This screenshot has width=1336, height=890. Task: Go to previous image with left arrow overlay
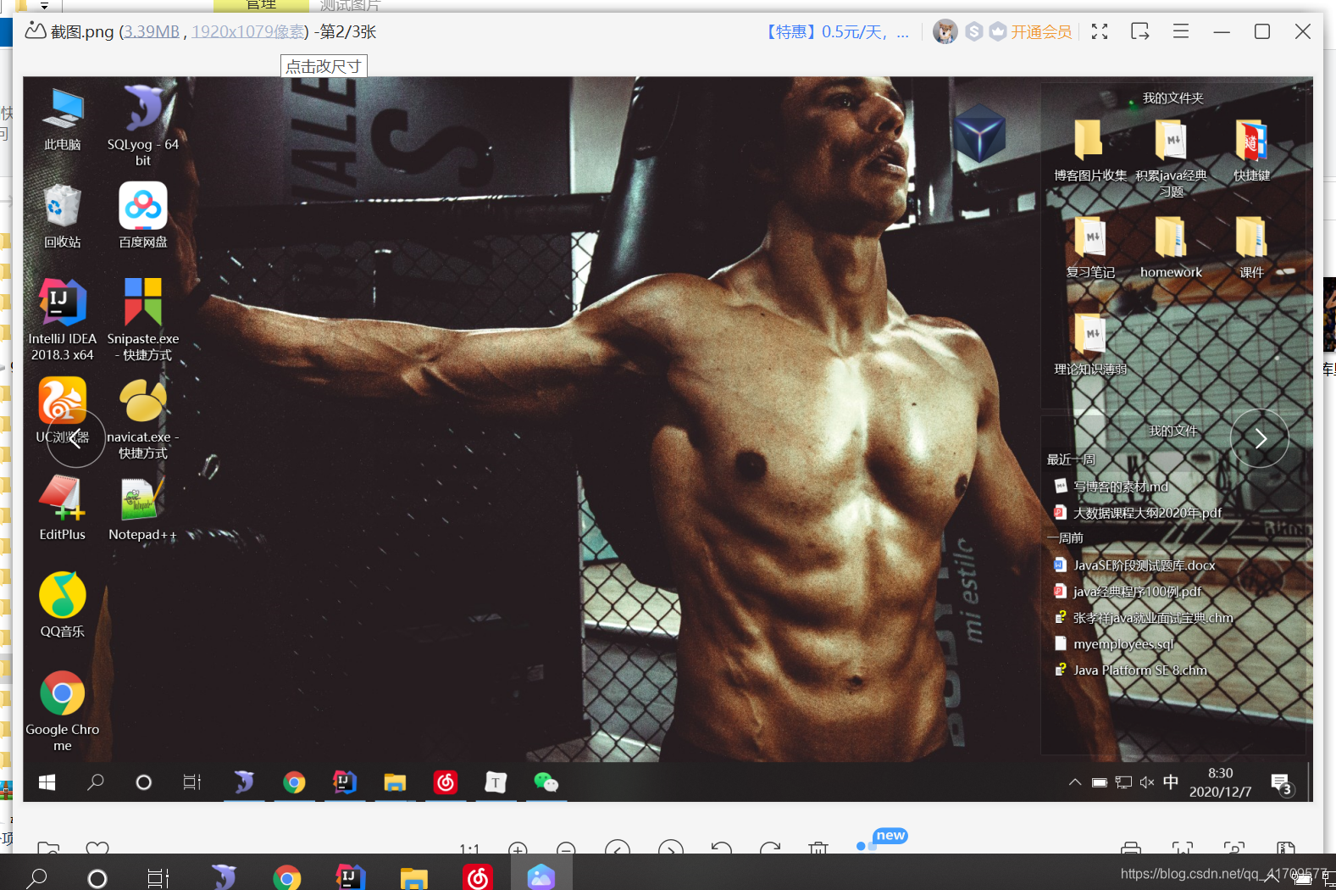76,438
